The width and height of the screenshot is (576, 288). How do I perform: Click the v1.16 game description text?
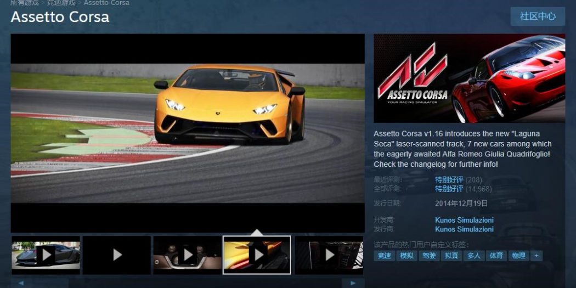click(x=462, y=149)
